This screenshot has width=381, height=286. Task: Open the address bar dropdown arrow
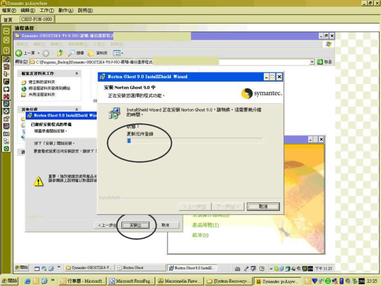pos(312,62)
